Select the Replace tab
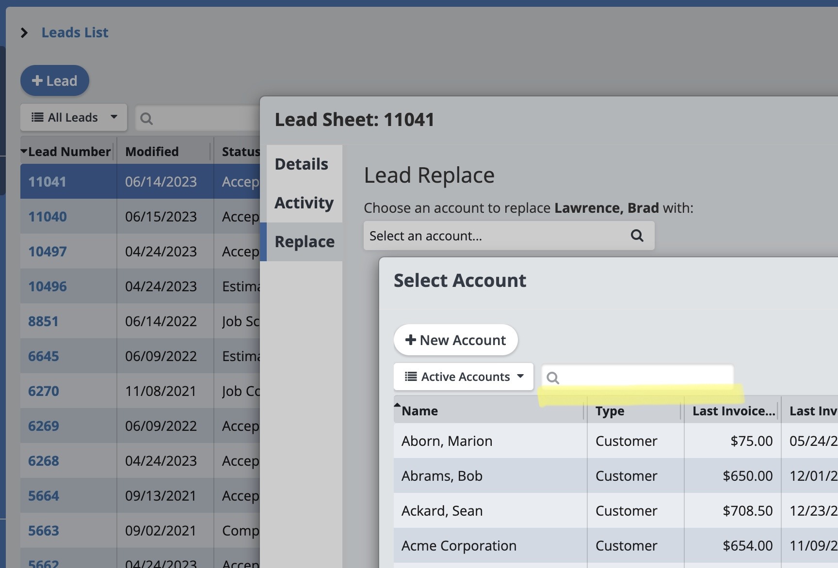This screenshot has width=838, height=568. 305,242
